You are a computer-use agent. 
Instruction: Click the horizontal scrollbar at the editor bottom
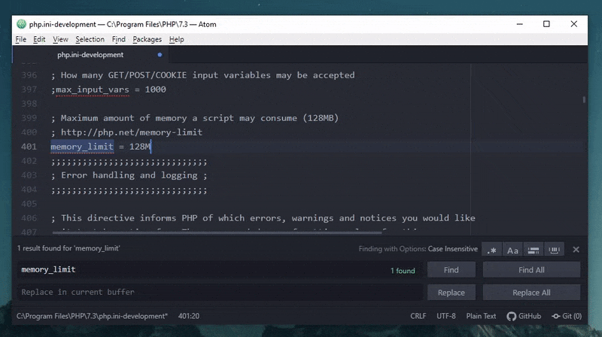[217, 232]
